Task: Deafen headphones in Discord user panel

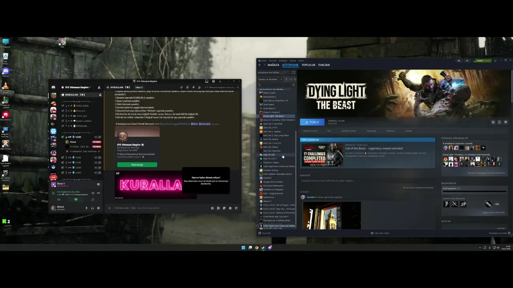Action: (x=92, y=208)
